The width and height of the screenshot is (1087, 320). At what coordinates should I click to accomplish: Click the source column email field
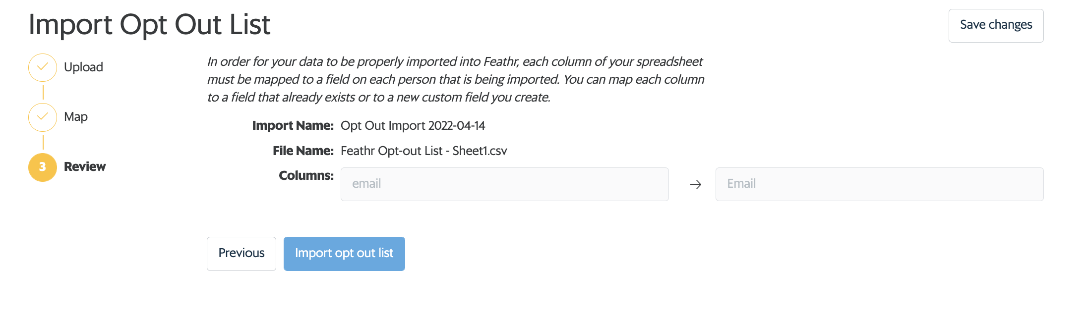(504, 184)
